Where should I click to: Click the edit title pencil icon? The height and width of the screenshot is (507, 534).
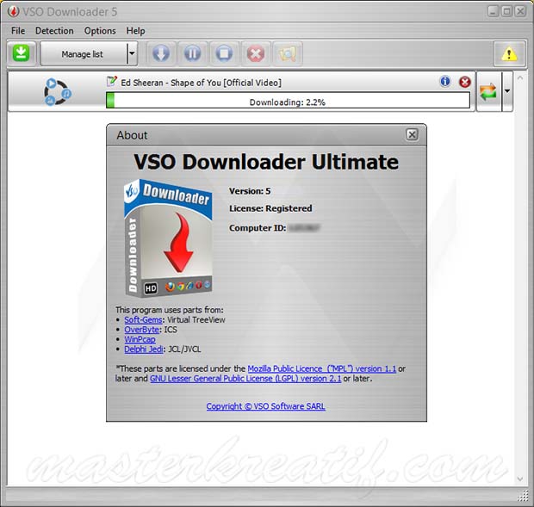(112, 81)
